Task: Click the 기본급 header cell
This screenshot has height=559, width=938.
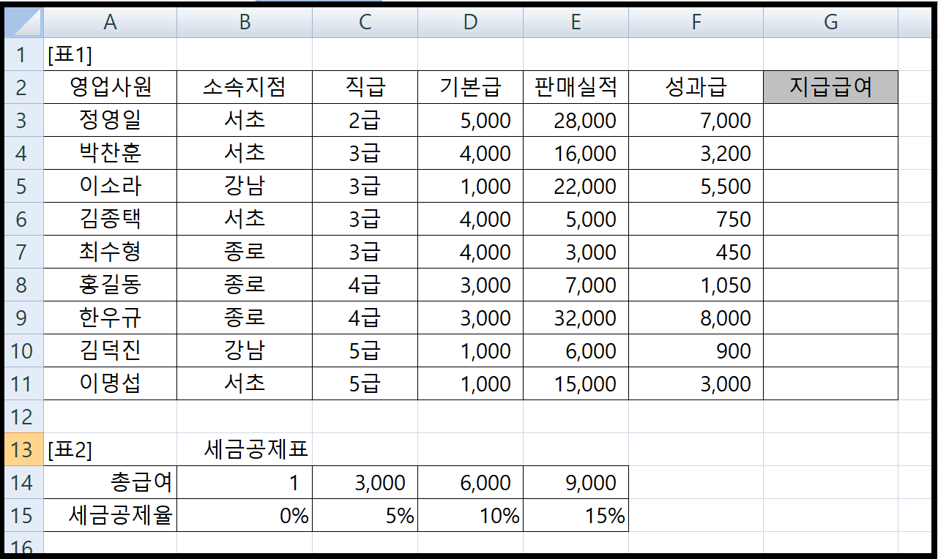Action: tap(470, 88)
